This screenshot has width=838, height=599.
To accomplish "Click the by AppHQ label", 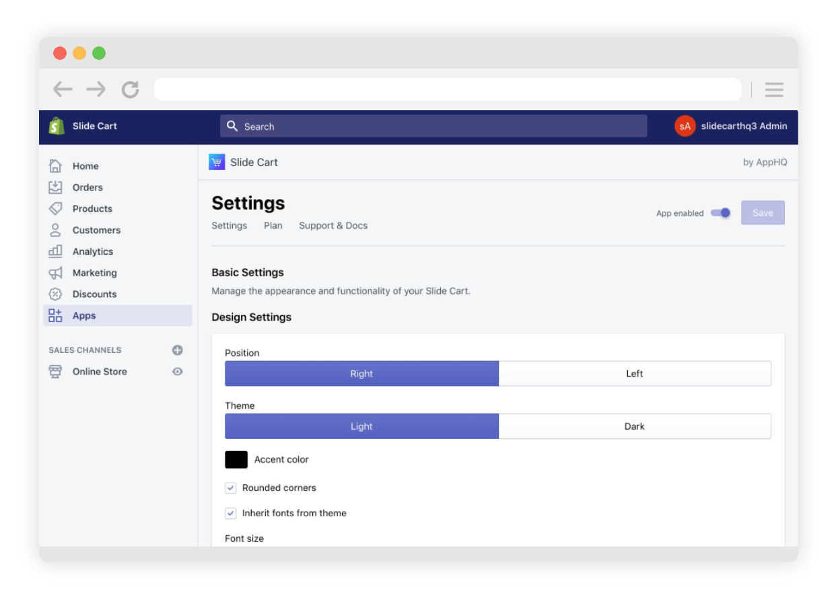I will pos(765,162).
